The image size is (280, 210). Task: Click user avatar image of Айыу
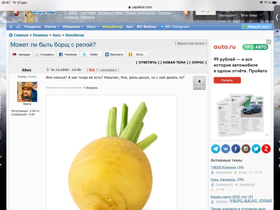coord(27,92)
